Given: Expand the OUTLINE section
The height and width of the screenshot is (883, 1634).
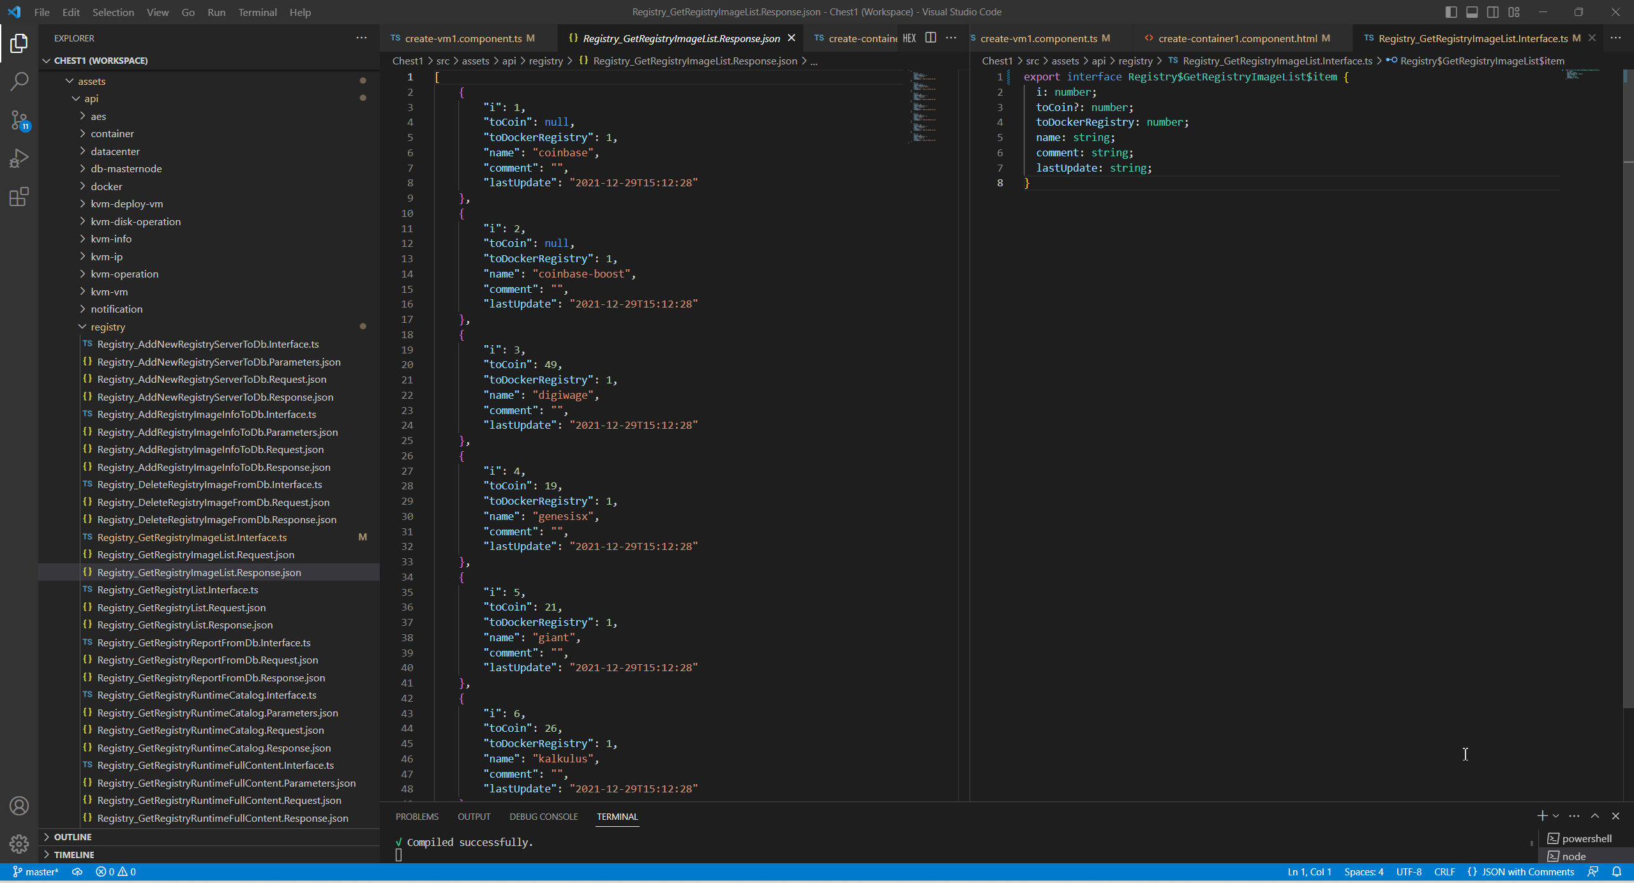Looking at the screenshot, I should point(72,836).
